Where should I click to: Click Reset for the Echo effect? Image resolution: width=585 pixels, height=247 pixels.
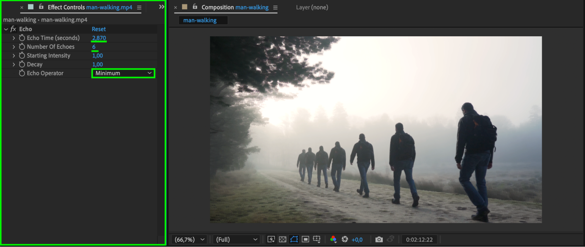99,29
